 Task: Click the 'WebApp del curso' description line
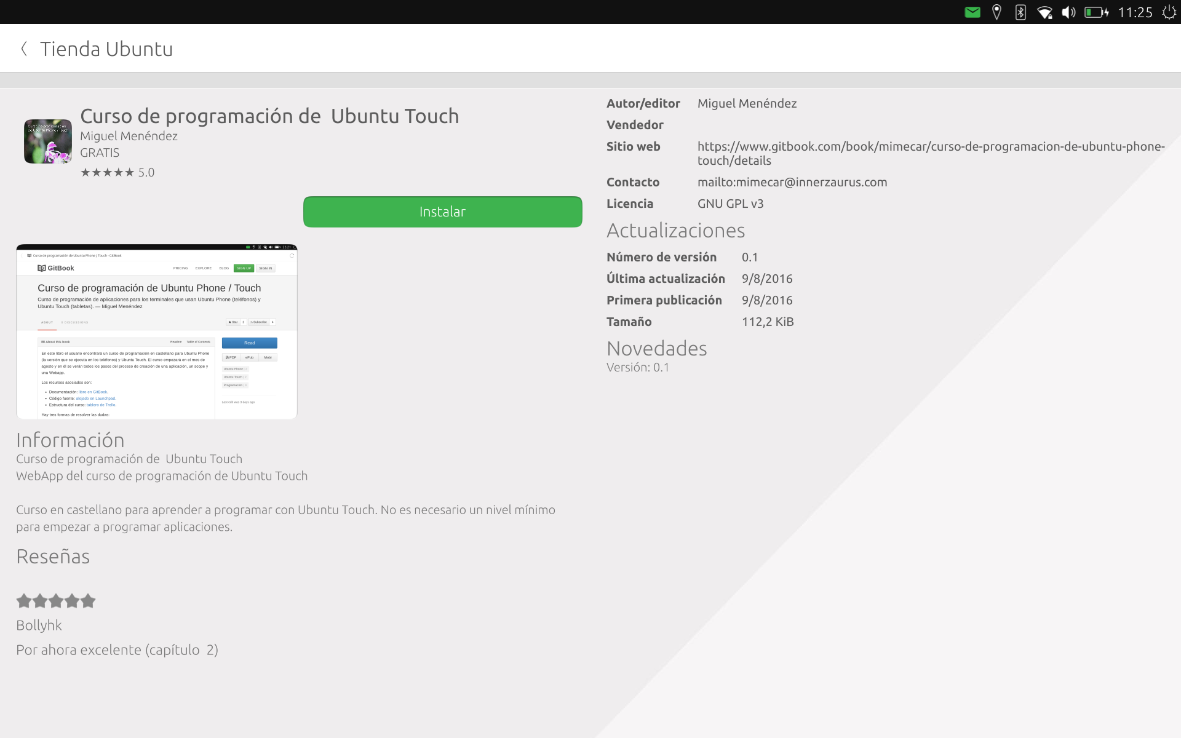pyautogui.click(x=162, y=476)
